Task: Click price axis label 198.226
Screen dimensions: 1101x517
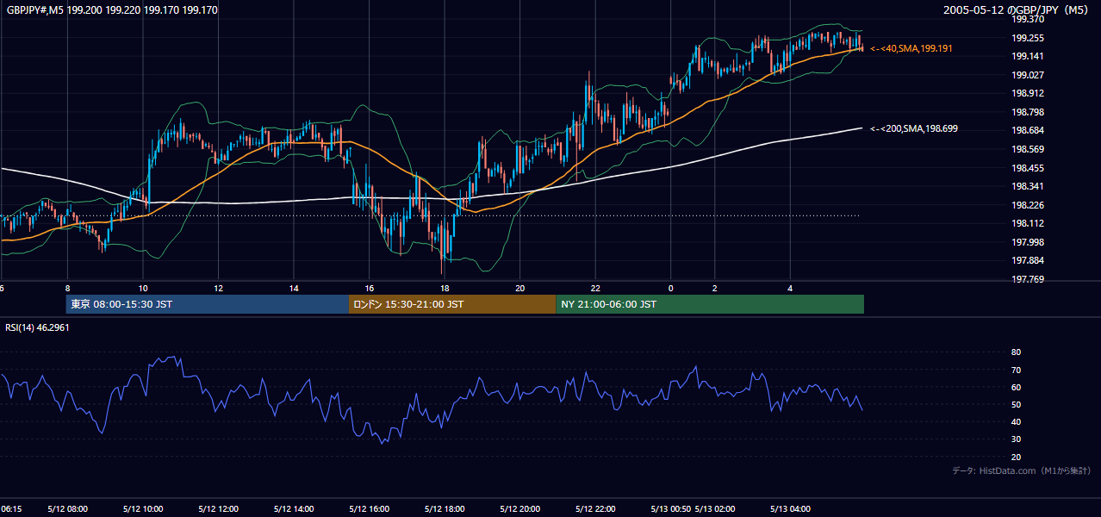Action: click(1027, 205)
